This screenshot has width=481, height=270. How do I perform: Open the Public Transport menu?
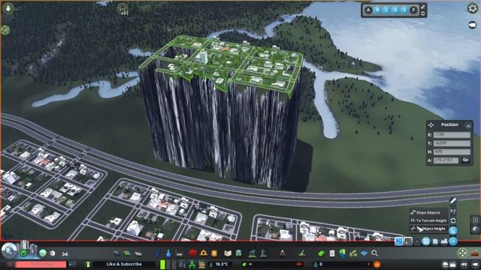[x=238, y=253]
